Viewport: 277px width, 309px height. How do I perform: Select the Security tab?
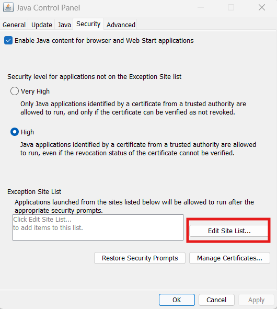pos(88,24)
